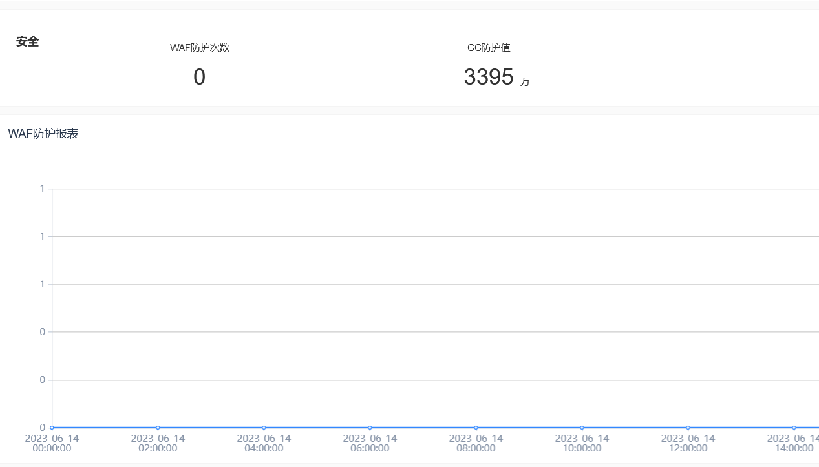Select the chart point for 06:00:00

coord(370,428)
